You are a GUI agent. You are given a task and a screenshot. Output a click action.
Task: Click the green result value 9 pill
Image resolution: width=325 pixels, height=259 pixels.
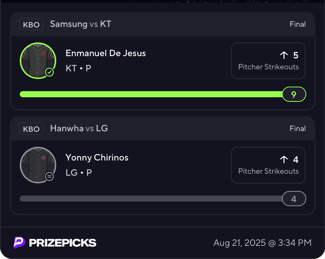coord(294,94)
